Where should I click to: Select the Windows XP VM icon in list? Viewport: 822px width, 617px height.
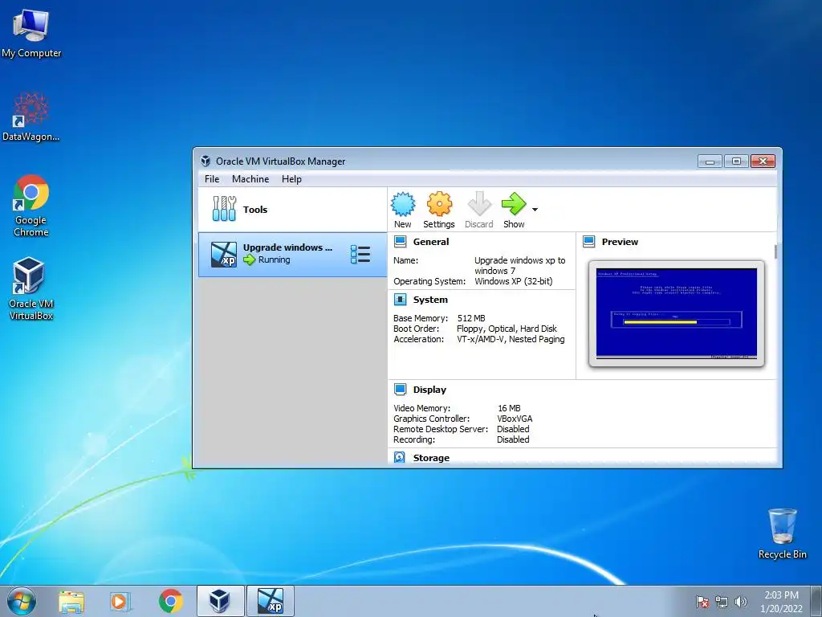pos(224,255)
